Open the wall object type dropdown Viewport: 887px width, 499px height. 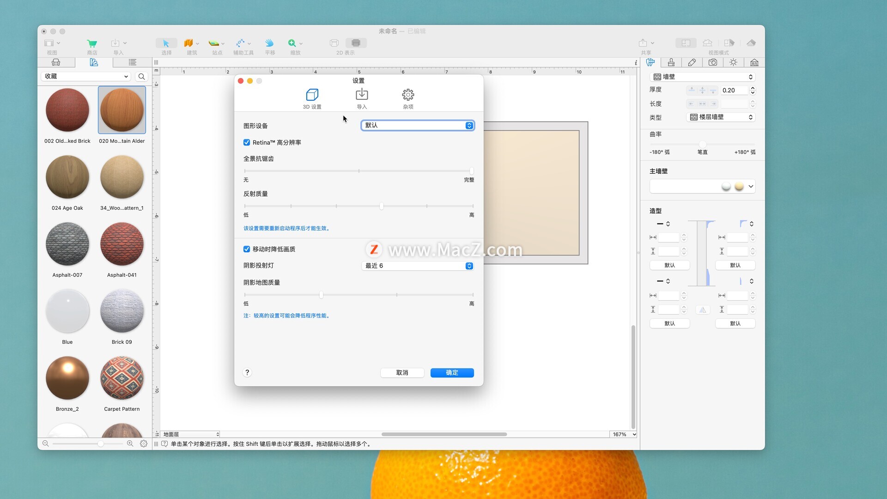[x=702, y=77]
